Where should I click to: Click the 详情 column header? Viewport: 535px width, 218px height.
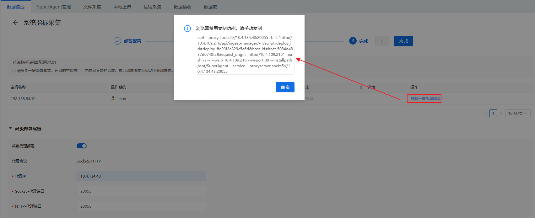pos(371,87)
